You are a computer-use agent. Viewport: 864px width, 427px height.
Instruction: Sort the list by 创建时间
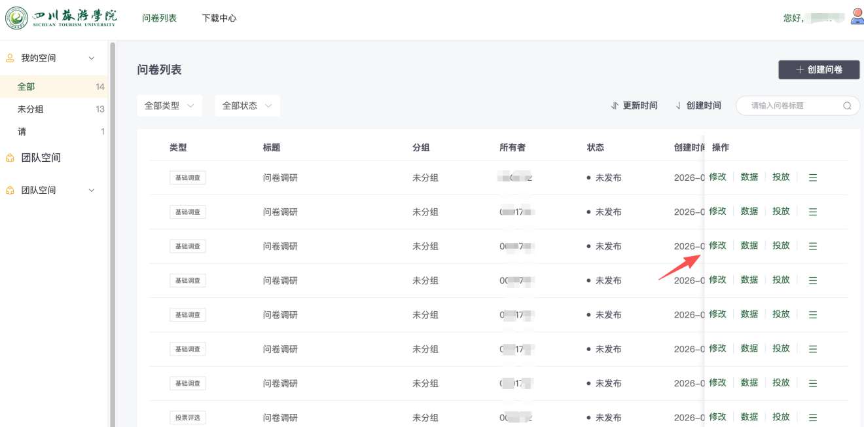point(698,105)
